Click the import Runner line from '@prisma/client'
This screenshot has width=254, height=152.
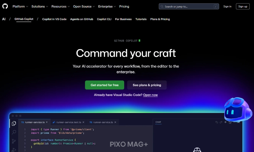coord(62,129)
